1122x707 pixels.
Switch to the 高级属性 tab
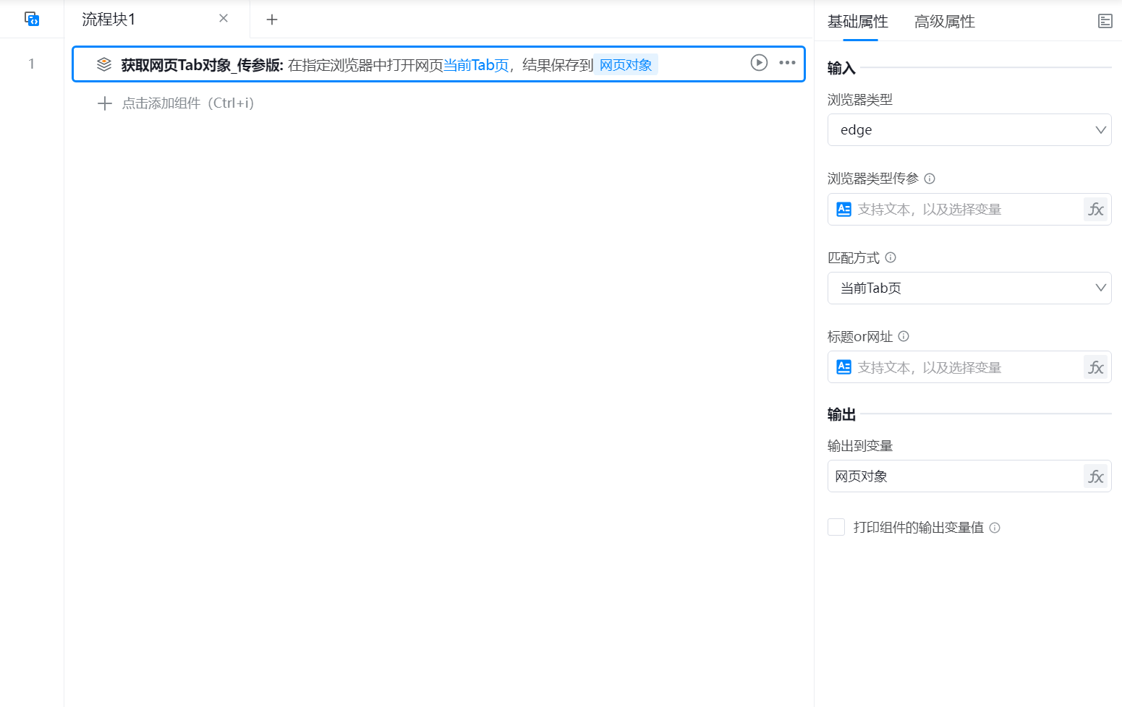coord(944,22)
